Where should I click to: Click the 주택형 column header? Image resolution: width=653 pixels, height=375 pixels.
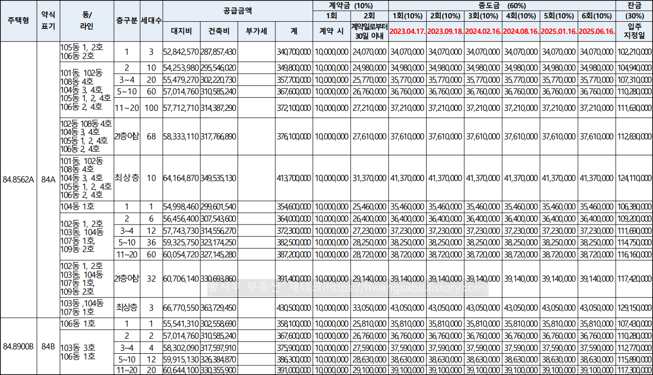click(x=18, y=21)
